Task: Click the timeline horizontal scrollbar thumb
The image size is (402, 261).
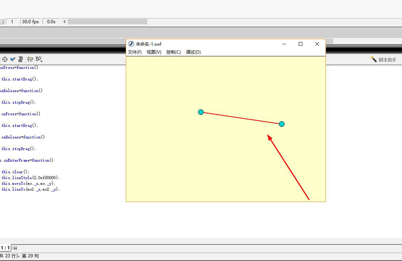Action: (107, 21)
